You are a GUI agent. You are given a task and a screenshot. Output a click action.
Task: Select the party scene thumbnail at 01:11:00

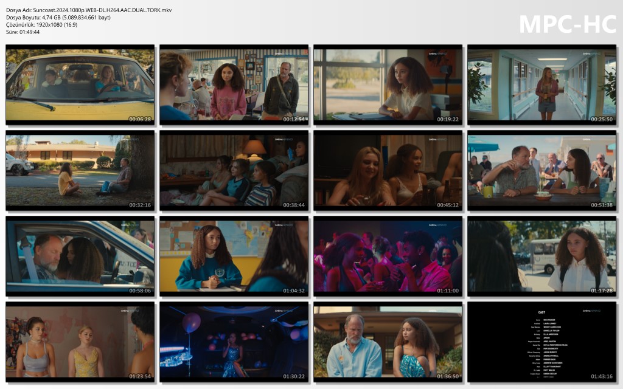[x=388, y=256]
